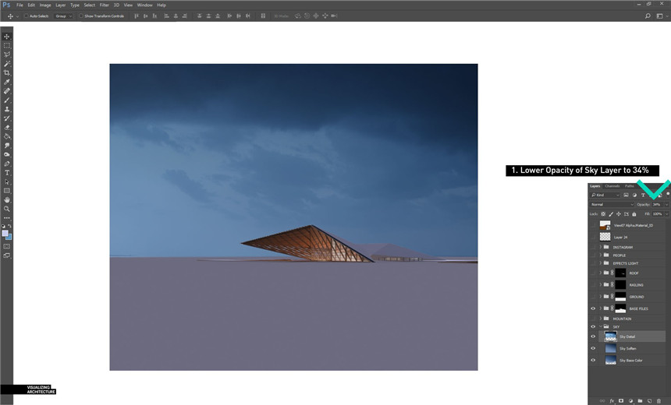Open the Filter menu

(x=104, y=5)
